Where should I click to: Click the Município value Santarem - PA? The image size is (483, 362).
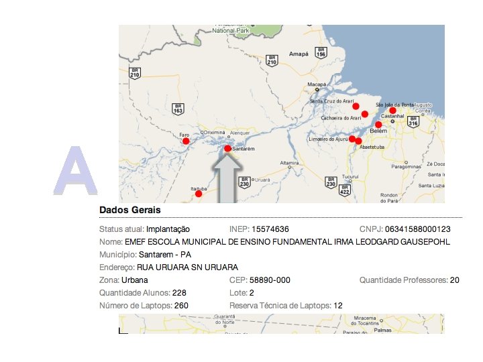coord(165,255)
